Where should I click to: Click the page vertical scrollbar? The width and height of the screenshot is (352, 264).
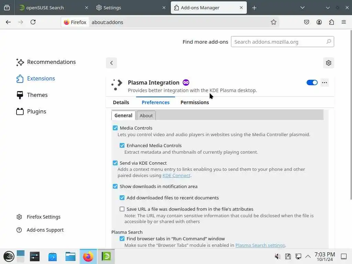click(x=351, y=114)
